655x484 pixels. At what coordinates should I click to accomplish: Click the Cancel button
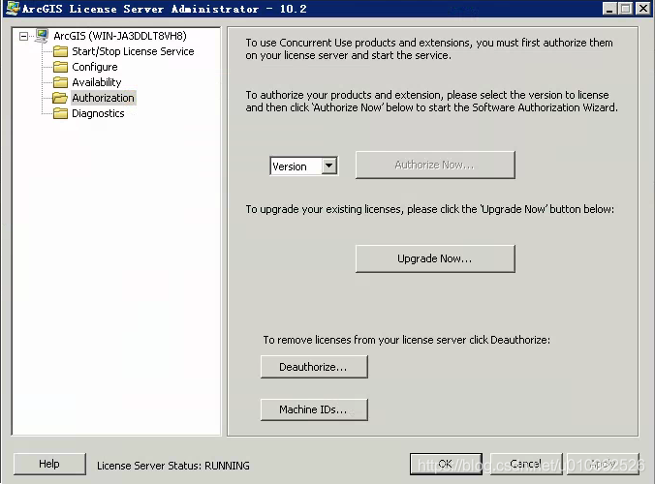click(x=526, y=464)
